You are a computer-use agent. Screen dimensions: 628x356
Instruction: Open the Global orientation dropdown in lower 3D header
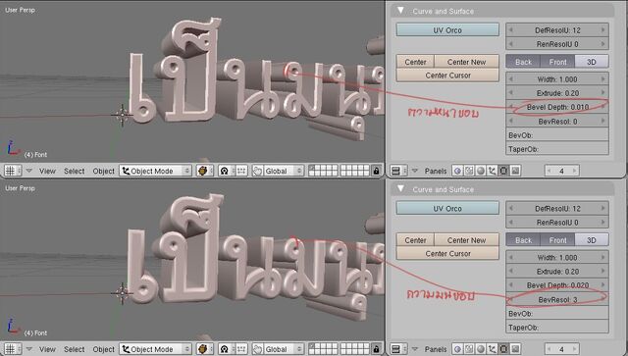point(284,349)
